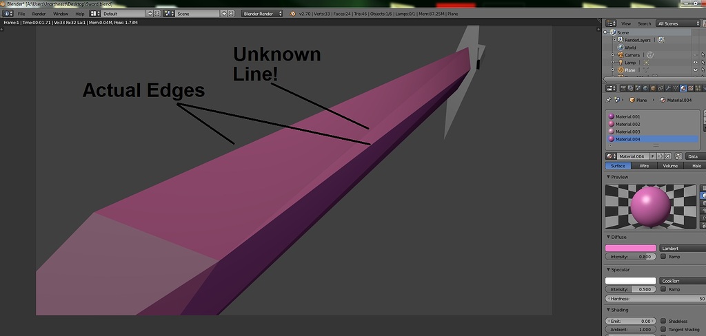Collapse the Scene tree item
Image resolution: width=706 pixels, height=336 pixels.
click(x=605, y=32)
